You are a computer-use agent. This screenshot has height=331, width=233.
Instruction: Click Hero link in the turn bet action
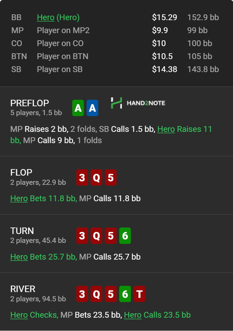click(19, 257)
